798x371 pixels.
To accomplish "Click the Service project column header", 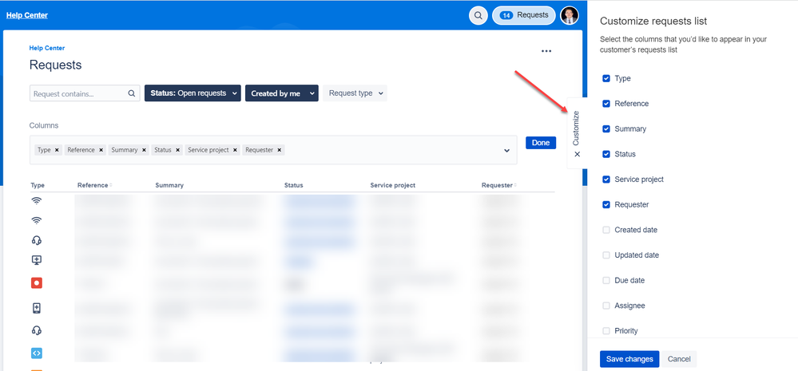I will point(393,185).
